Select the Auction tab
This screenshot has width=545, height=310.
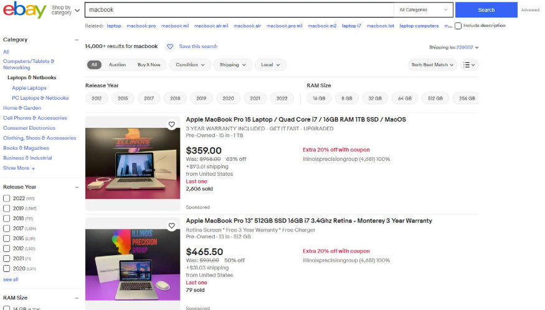(x=117, y=65)
